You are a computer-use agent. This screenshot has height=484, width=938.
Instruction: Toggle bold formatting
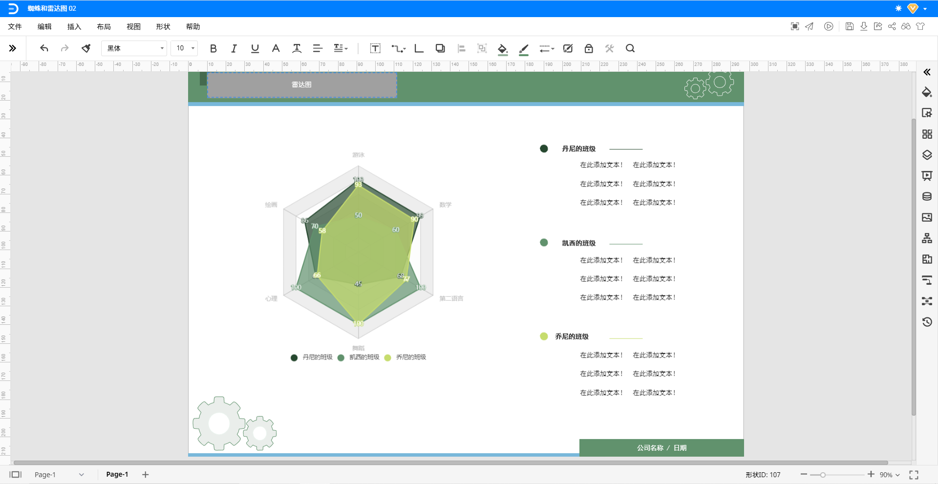(213, 48)
